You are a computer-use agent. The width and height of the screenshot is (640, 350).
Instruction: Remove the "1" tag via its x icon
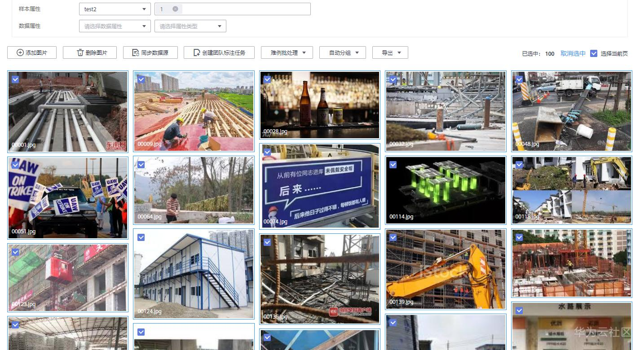(175, 9)
